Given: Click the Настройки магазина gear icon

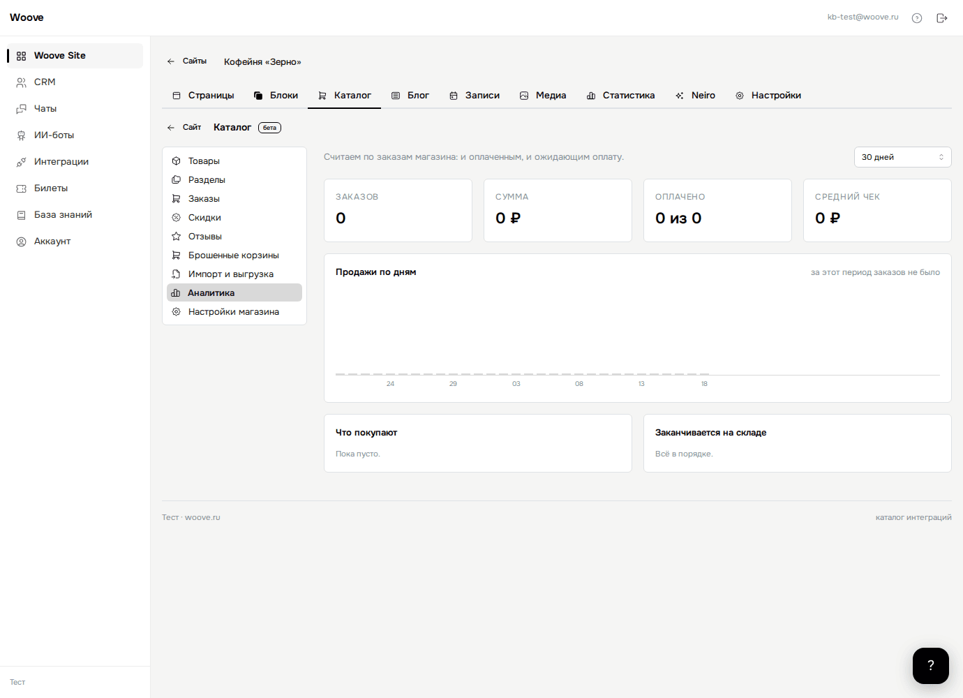Looking at the screenshot, I should coord(177,312).
